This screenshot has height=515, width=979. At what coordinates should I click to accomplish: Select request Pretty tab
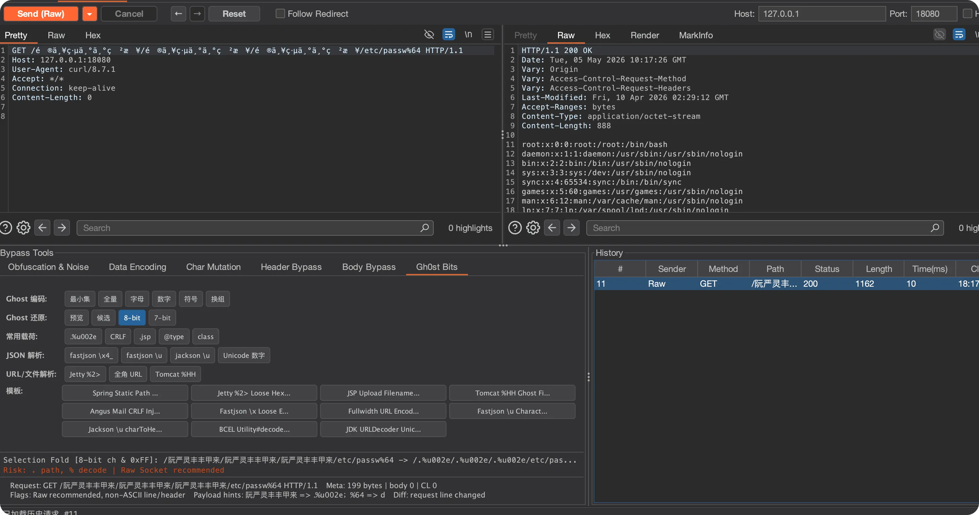(16, 35)
